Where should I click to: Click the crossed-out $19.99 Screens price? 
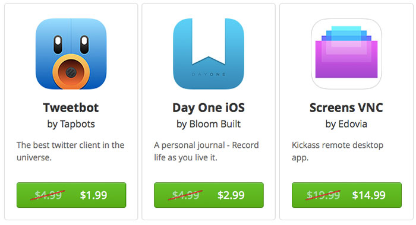323,195
